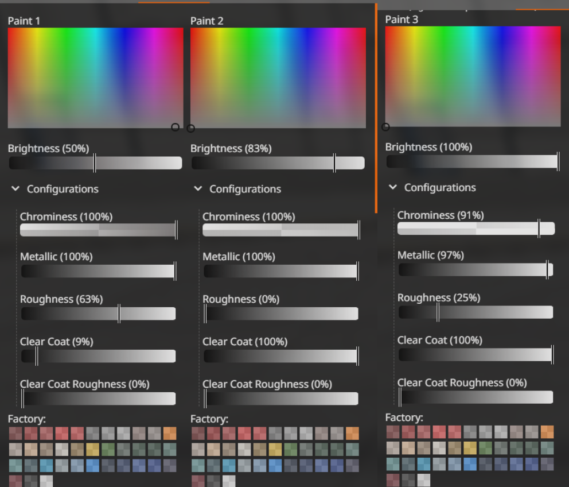Image resolution: width=569 pixels, height=487 pixels.
Task: Click the Paint 1 heading text
Action: pyautogui.click(x=24, y=21)
